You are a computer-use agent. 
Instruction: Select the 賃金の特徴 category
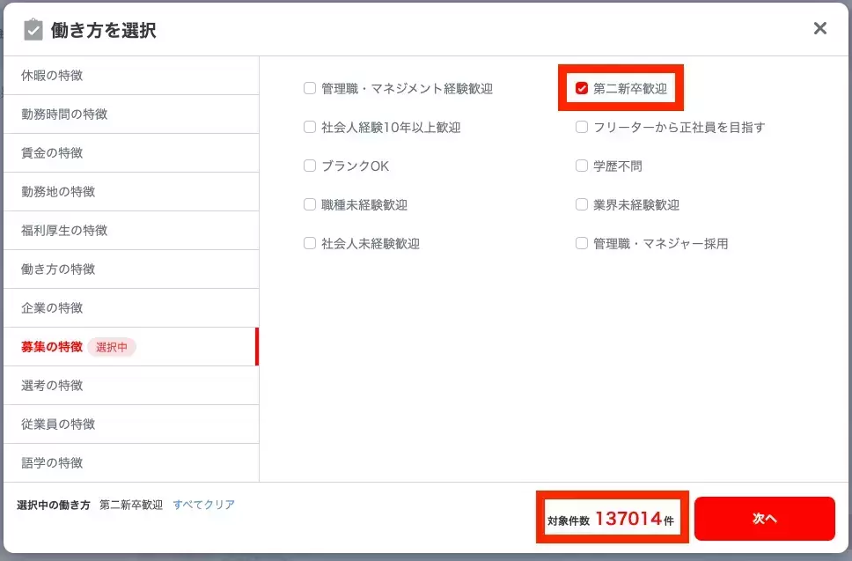click(x=131, y=152)
